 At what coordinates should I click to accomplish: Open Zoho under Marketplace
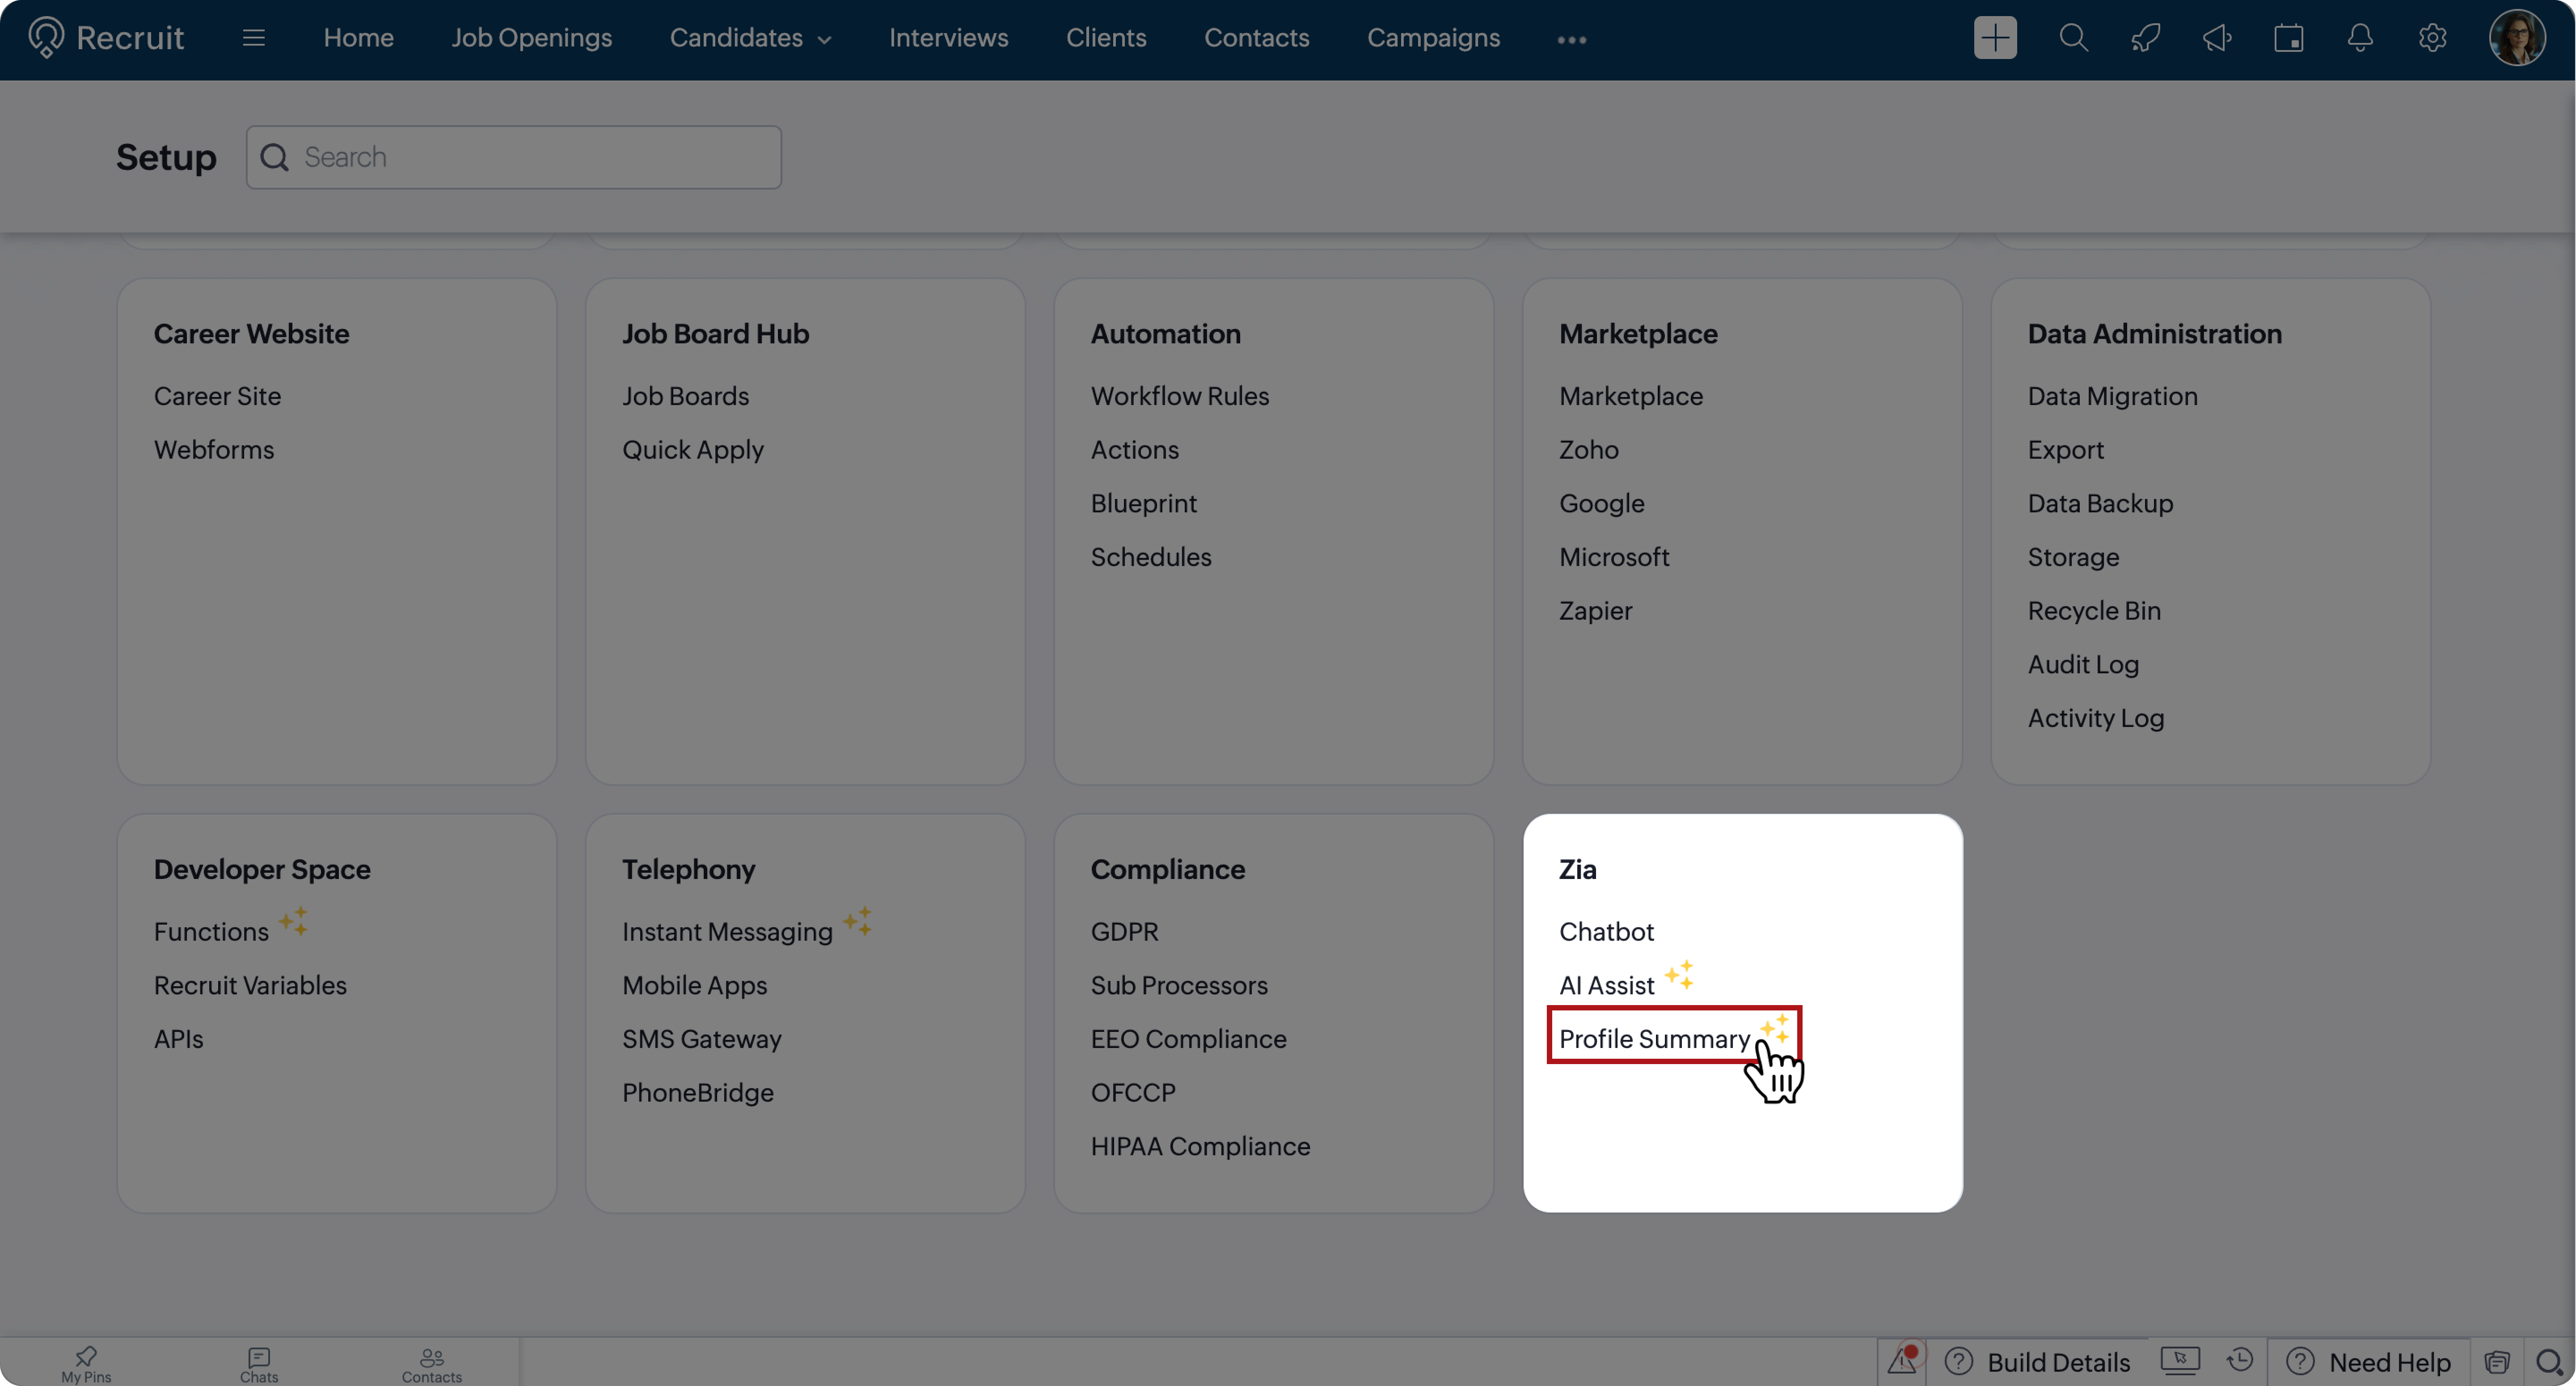point(1589,450)
